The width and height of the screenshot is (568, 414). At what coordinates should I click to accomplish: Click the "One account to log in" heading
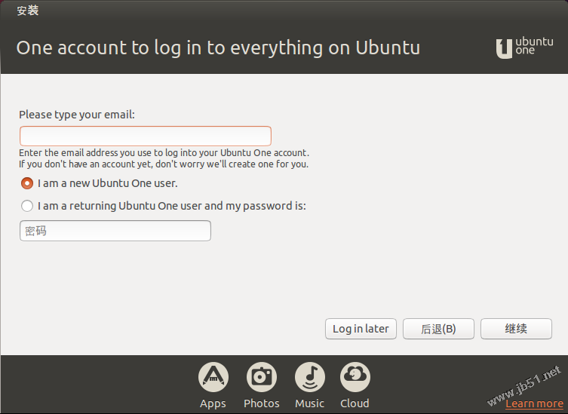click(x=218, y=48)
